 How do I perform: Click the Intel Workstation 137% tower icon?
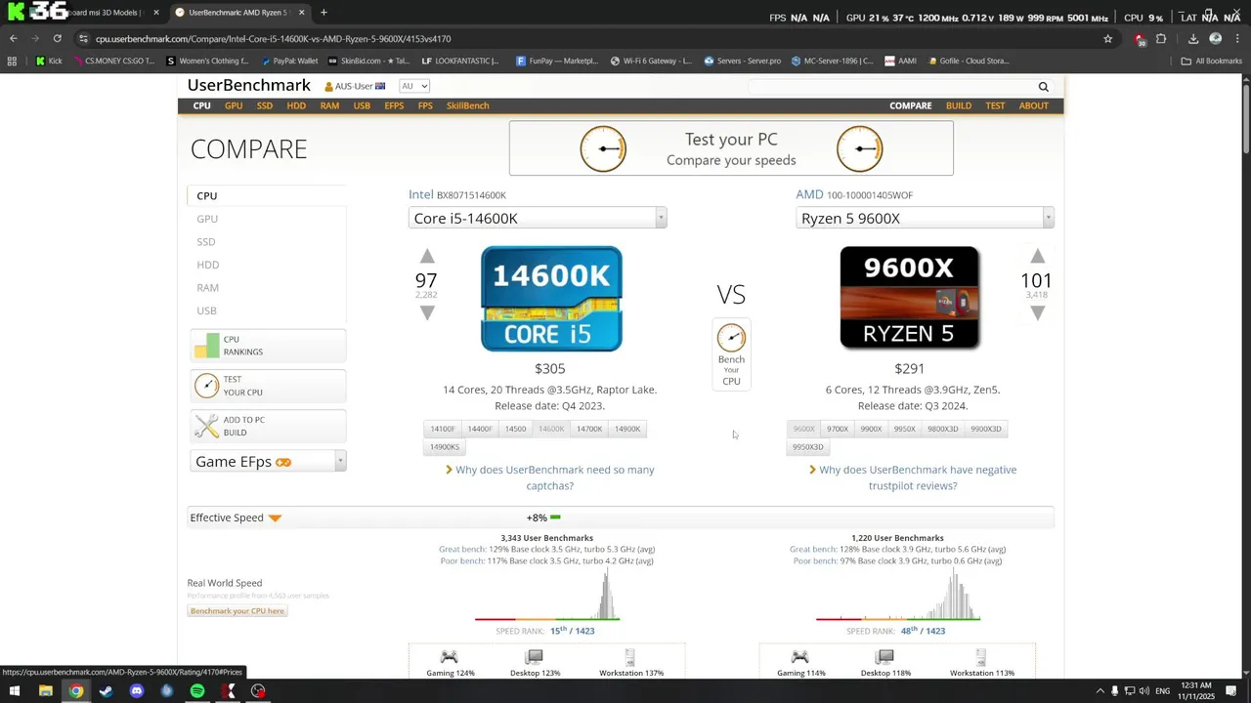click(x=630, y=657)
